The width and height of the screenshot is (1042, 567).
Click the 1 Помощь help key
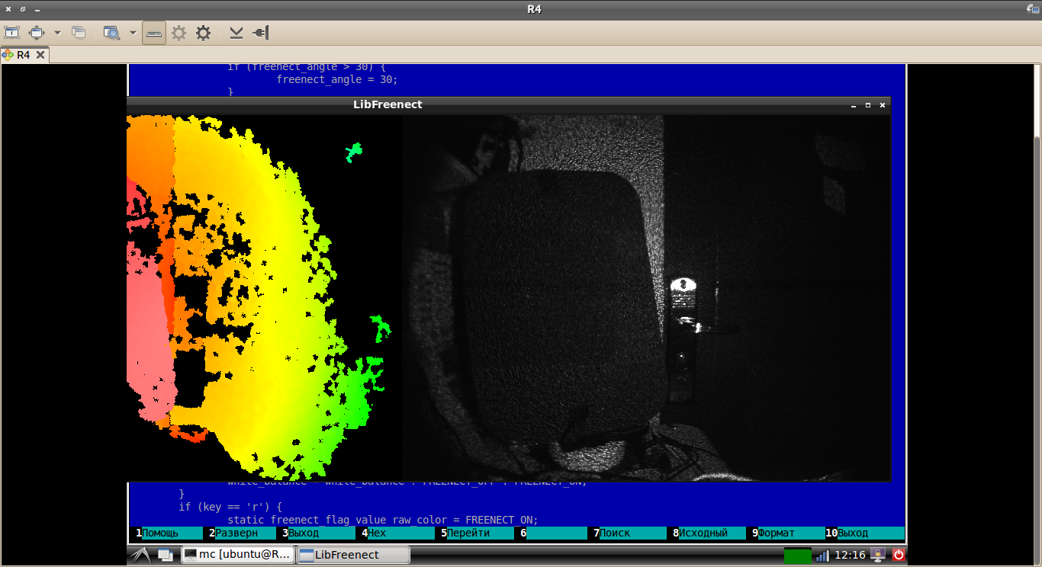166,533
